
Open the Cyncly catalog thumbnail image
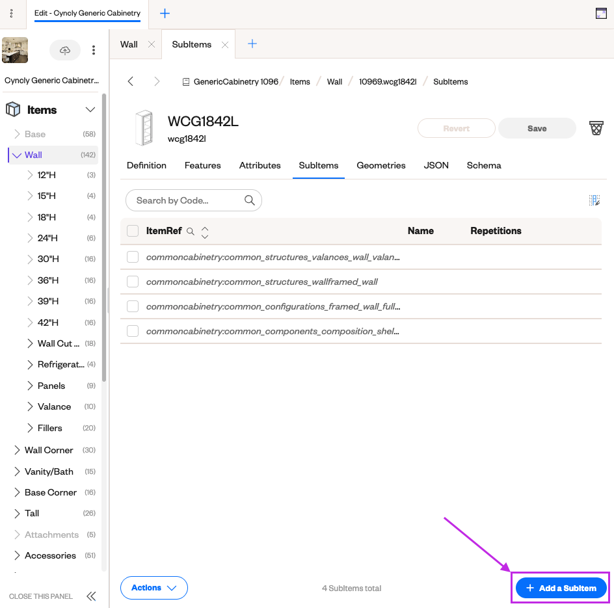[15, 50]
